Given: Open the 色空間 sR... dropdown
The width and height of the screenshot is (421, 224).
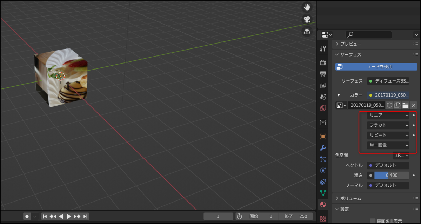Looking at the screenshot, I should point(401,155).
